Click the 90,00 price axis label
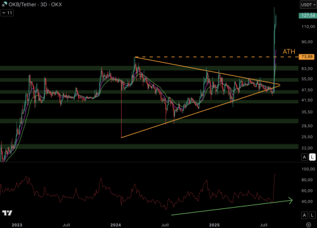The height and width of the screenshot is (228, 317). pyautogui.click(x=307, y=42)
